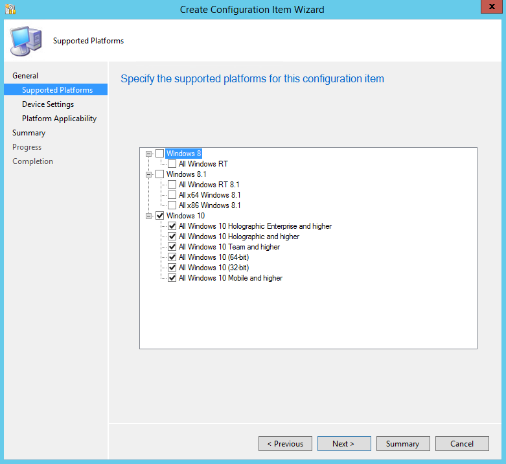Tick All x64 Windows 8.1 checkbox
Screen dimensions: 506x464
tap(172, 195)
